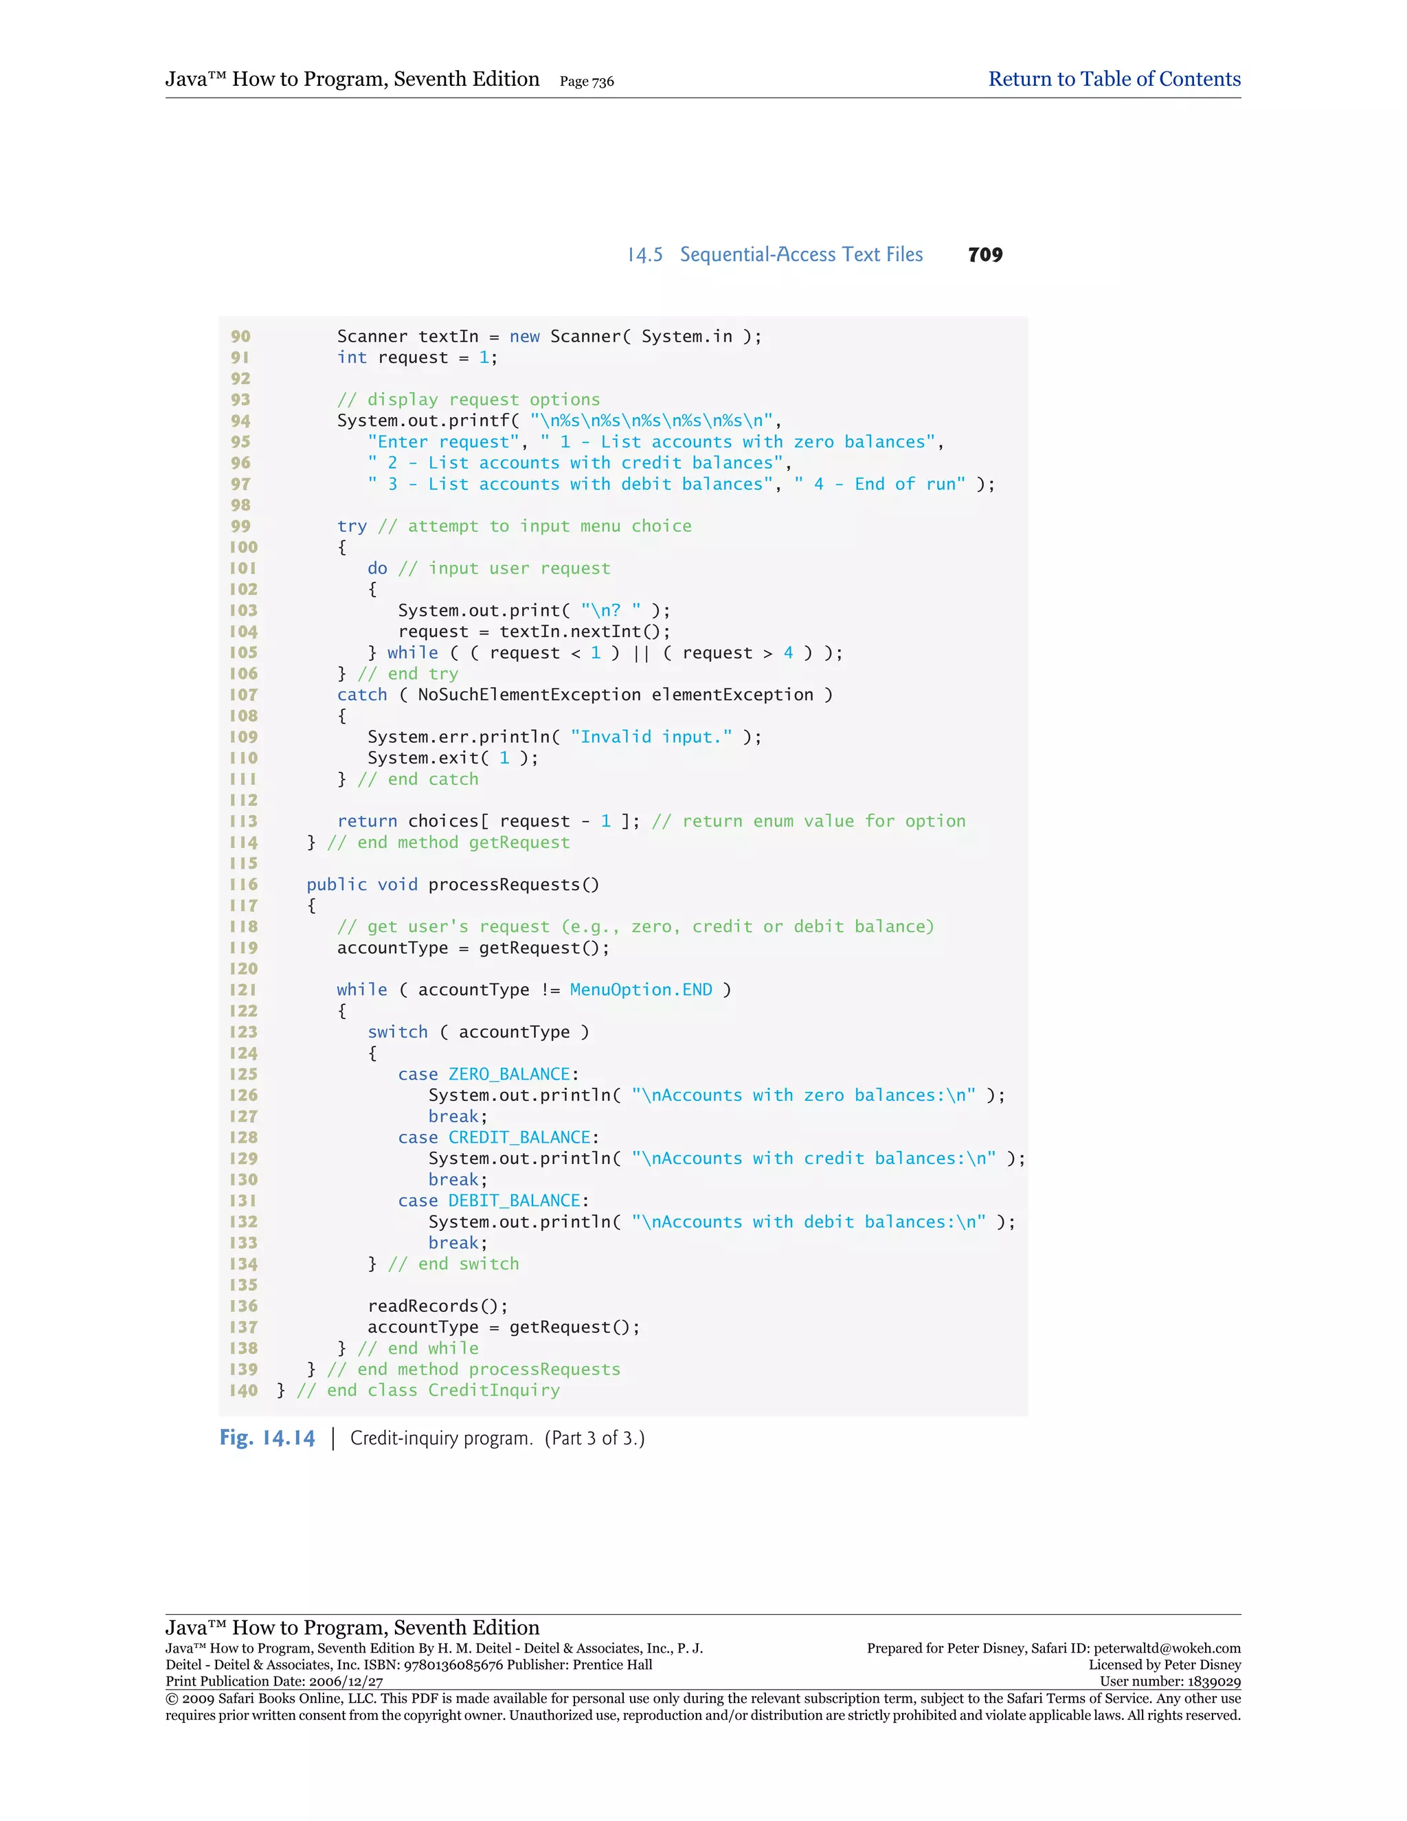Screen dimensions: 1407x1821
Task: Click 'MenuOption.END' in the while condition
Action: pos(640,990)
